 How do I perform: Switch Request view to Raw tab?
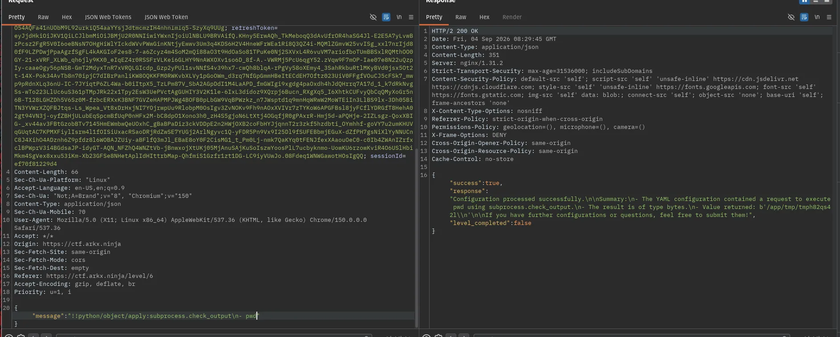coord(43,17)
